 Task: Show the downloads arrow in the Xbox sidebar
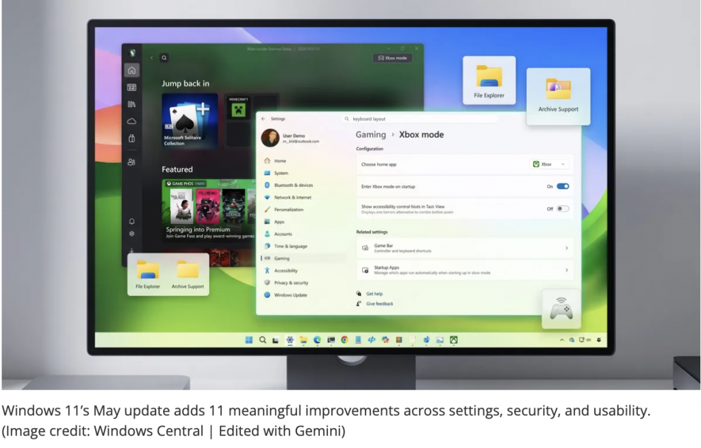[x=132, y=250]
